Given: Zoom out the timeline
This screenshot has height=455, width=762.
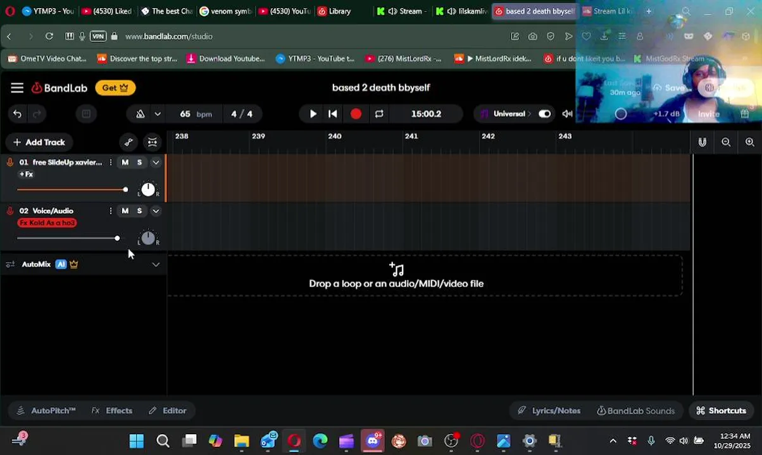Looking at the screenshot, I should click(726, 142).
